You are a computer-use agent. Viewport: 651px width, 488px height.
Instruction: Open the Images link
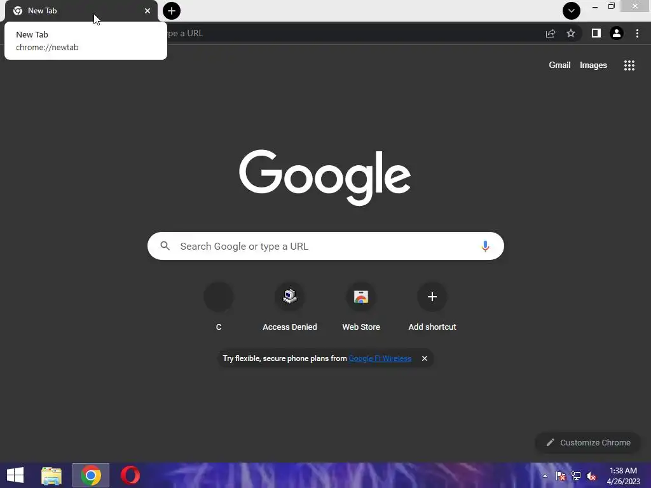coord(593,65)
